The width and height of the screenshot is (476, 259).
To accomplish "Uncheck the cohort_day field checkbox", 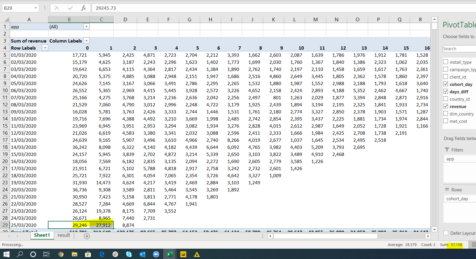I will 446,84.
